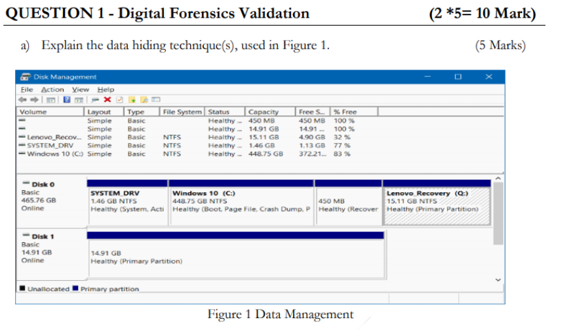
Task: Click the disk pane scrollbar down arrow
Action: tap(498, 280)
